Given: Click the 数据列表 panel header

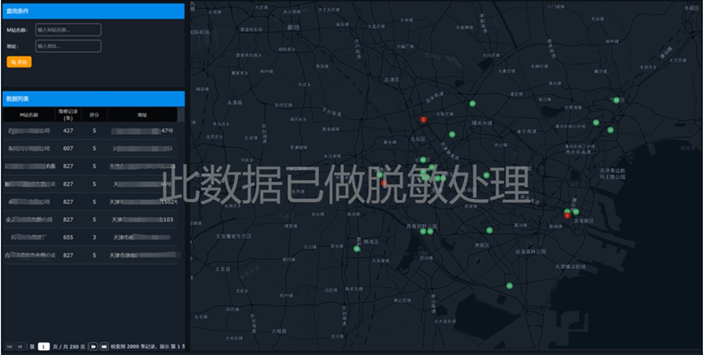Looking at the screenshot, I should tap(93, 97).
